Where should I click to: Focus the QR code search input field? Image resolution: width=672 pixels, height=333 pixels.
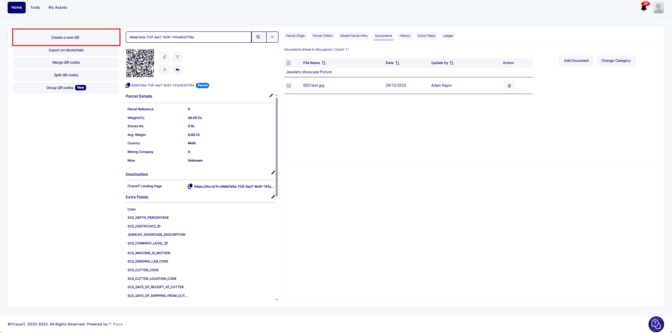(188, 37)
